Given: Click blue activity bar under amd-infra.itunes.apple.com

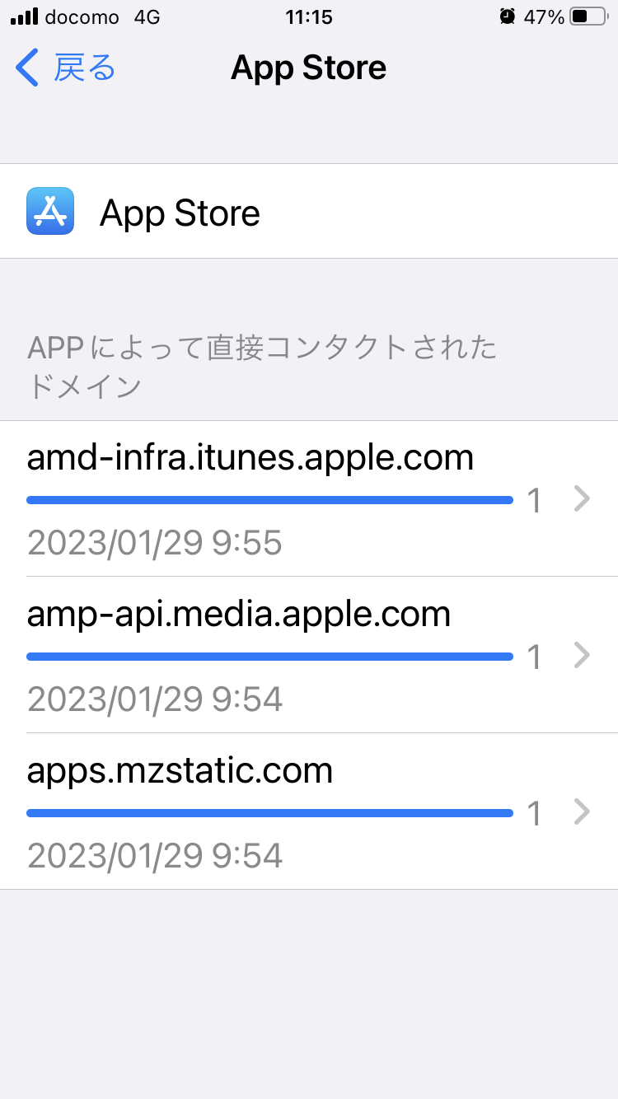Looking at the screenshot, I should pyautogui.click(x=269, y=500).
